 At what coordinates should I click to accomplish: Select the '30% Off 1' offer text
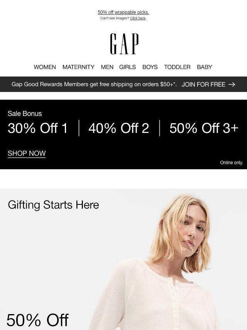(x=37, y=128)
